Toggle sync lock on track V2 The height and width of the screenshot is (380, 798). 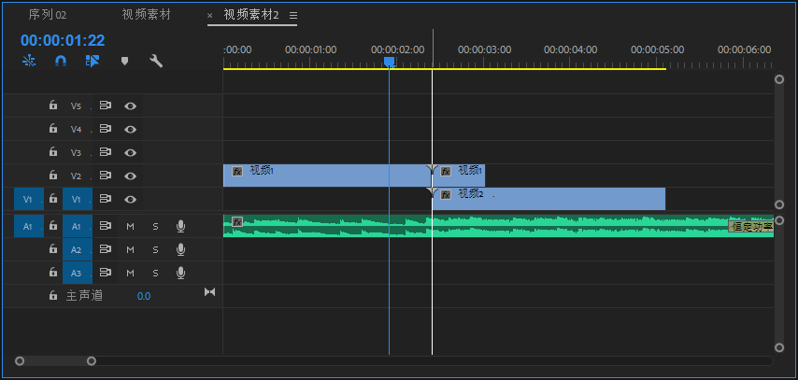pos(105,176)
